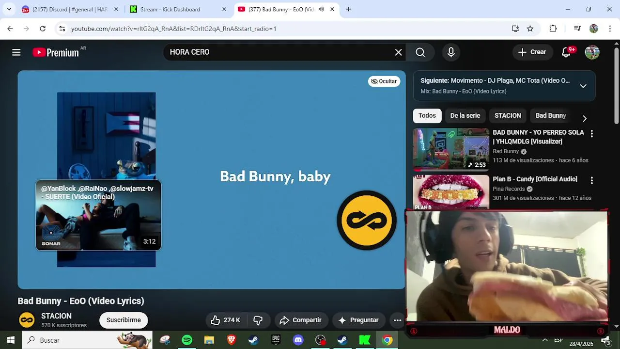Open the Preguntar AI button
The width and height of the screenshot is (620, 349).
pos(358,320)
